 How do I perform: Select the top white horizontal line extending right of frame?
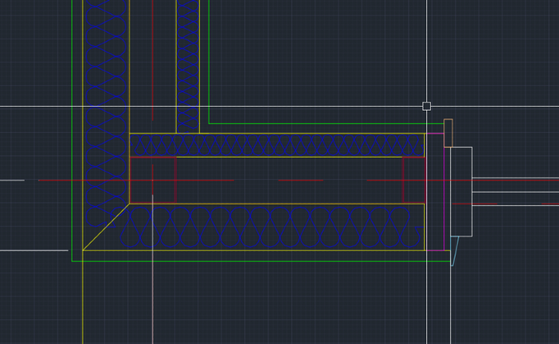click(x=514, y=178)
